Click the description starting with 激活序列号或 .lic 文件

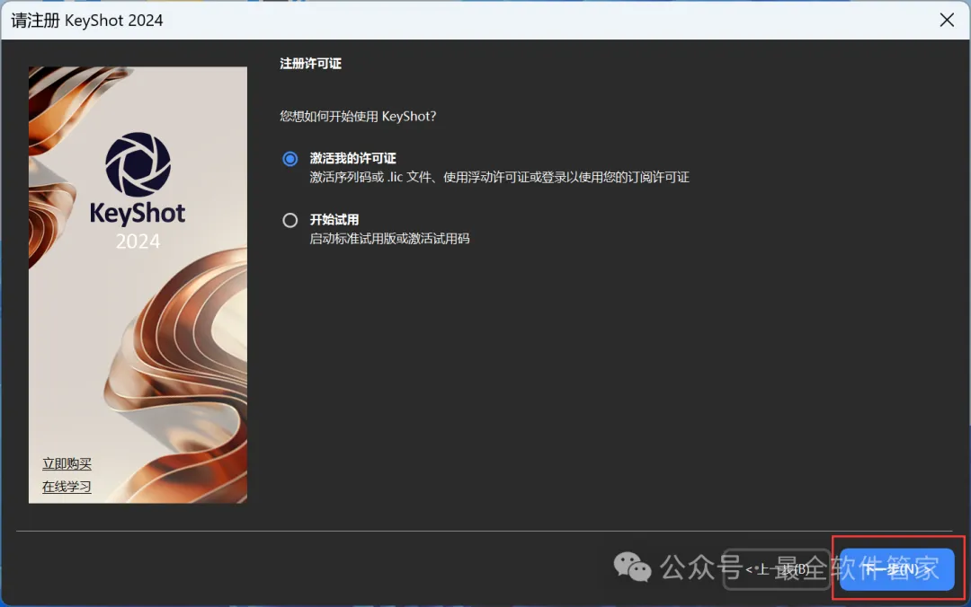click(x=499, y=178)
